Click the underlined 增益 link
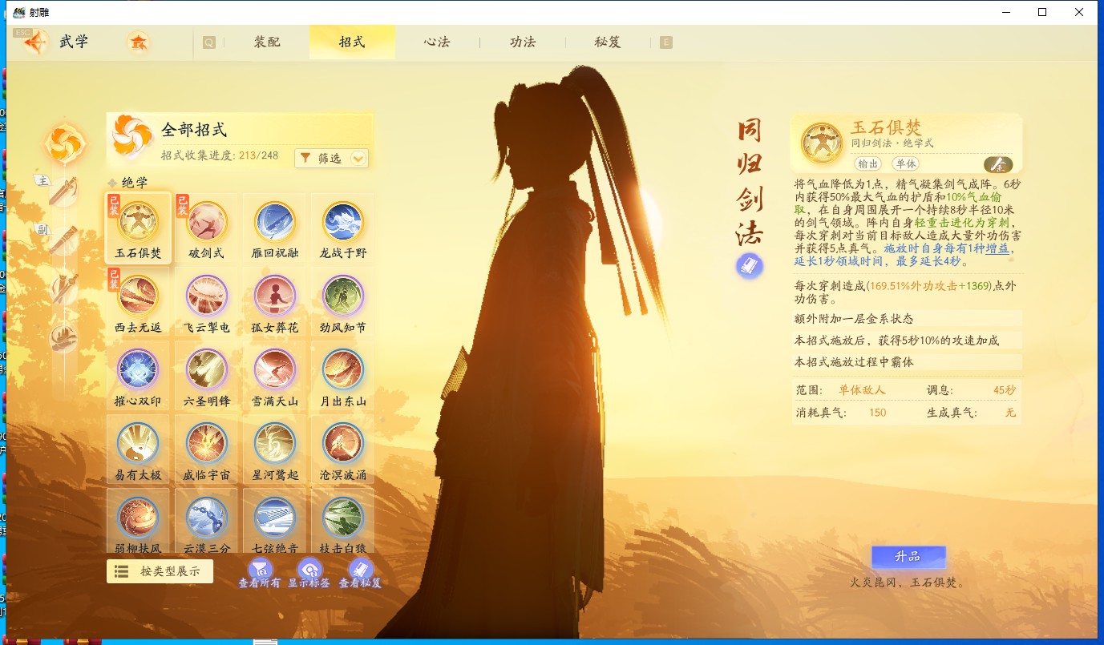 (998, 249)
